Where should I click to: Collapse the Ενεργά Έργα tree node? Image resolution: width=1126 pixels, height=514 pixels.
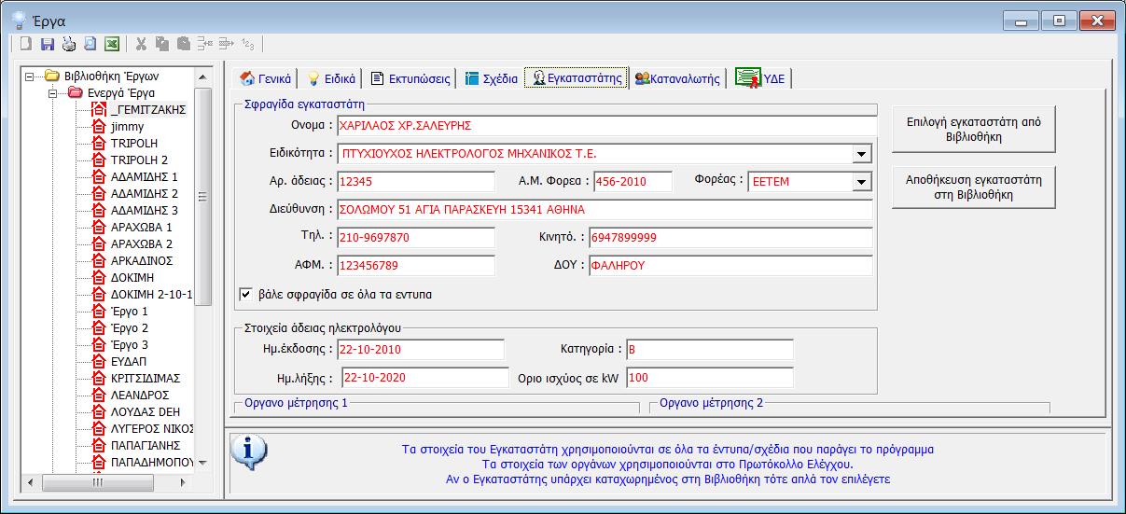[x=53, y=93]
